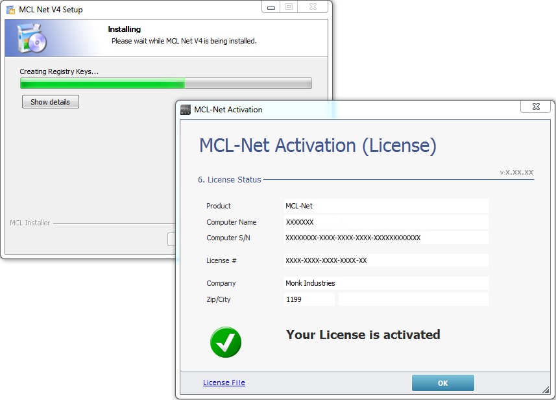Click the Computer Name field

pos(386,222)
